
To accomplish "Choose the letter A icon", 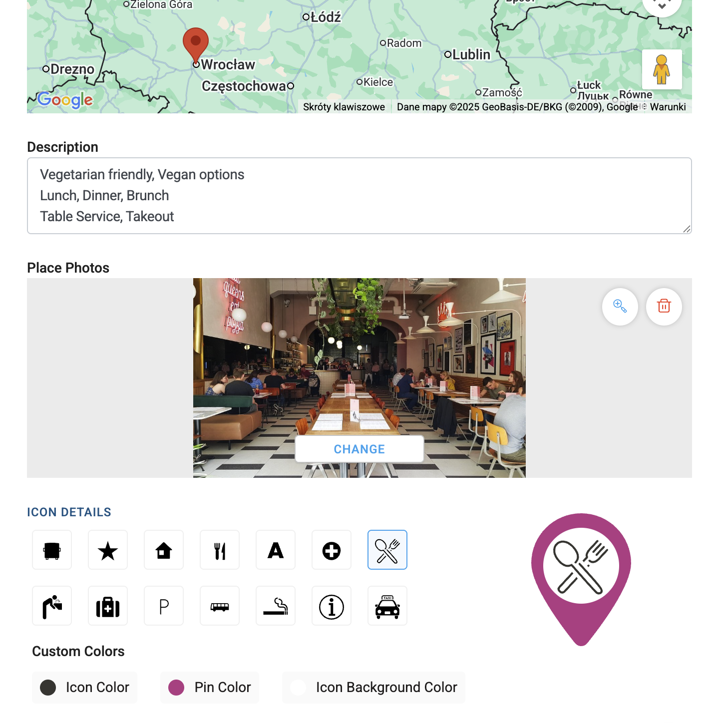I will (x=276, y=550).
